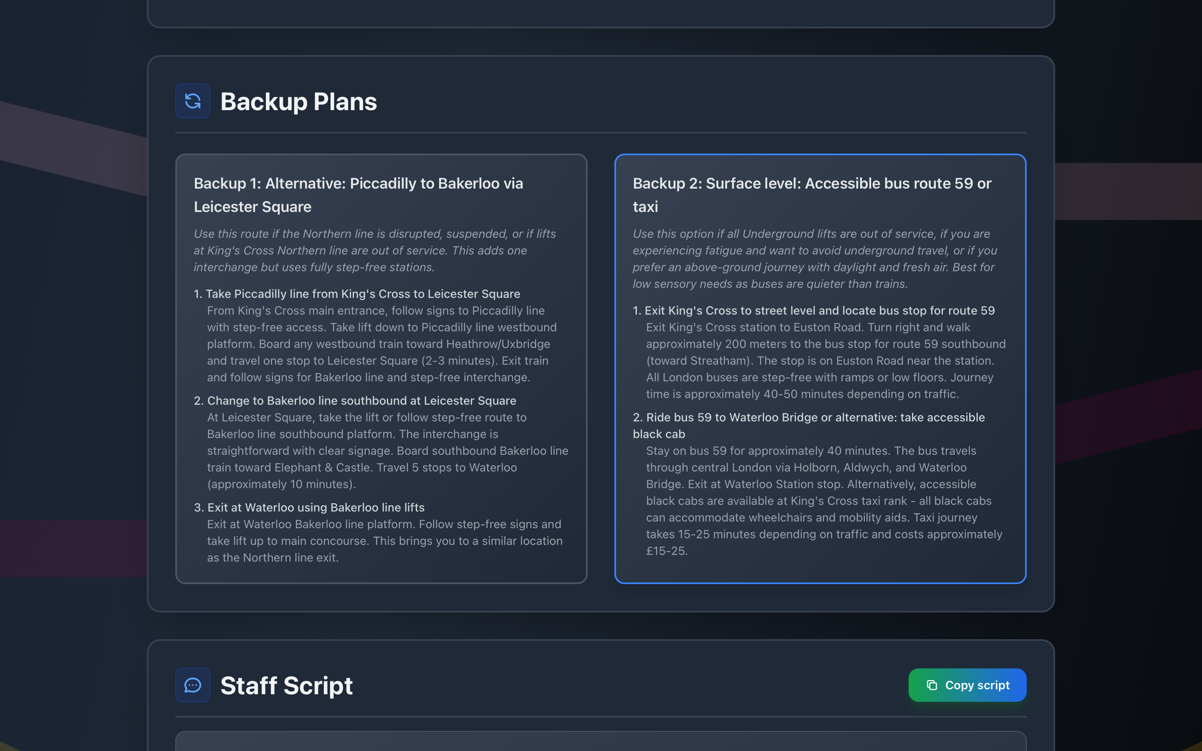
Task: Click the Backup Plans refresh icon
Action: coord(193,101)
